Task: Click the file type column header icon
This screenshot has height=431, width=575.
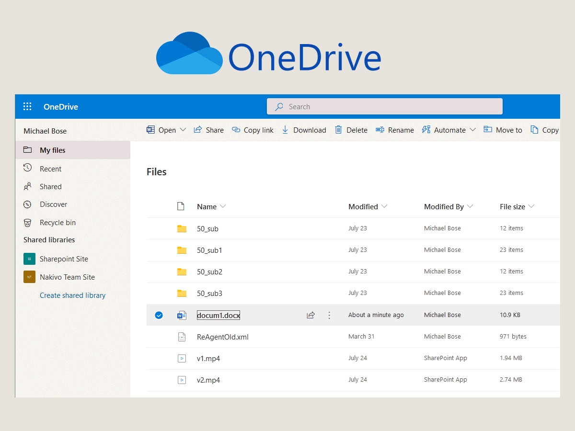Action: 181,206
